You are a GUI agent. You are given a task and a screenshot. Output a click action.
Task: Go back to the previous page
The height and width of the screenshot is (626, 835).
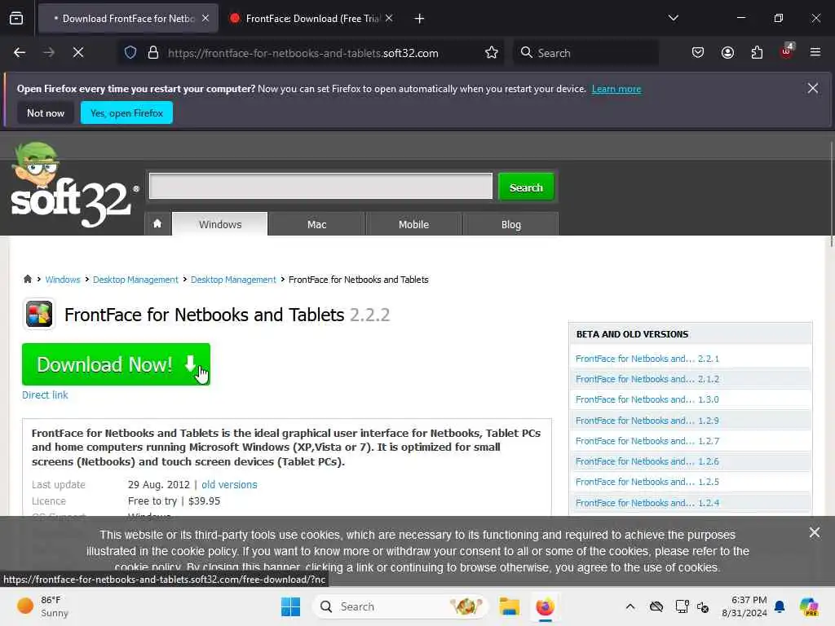pyautogui.click(x=20, y=53)
